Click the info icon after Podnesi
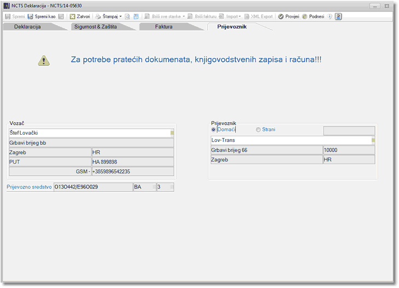The height and width of the screenshot is (288, 399). 330,16
